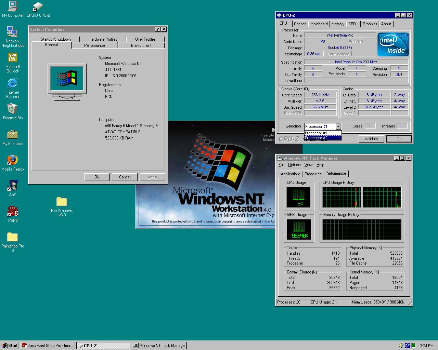This screenshot has height=350, width=438.
Task: Launch Microsoft Outlook from the desktop
Action: [13, 58]
